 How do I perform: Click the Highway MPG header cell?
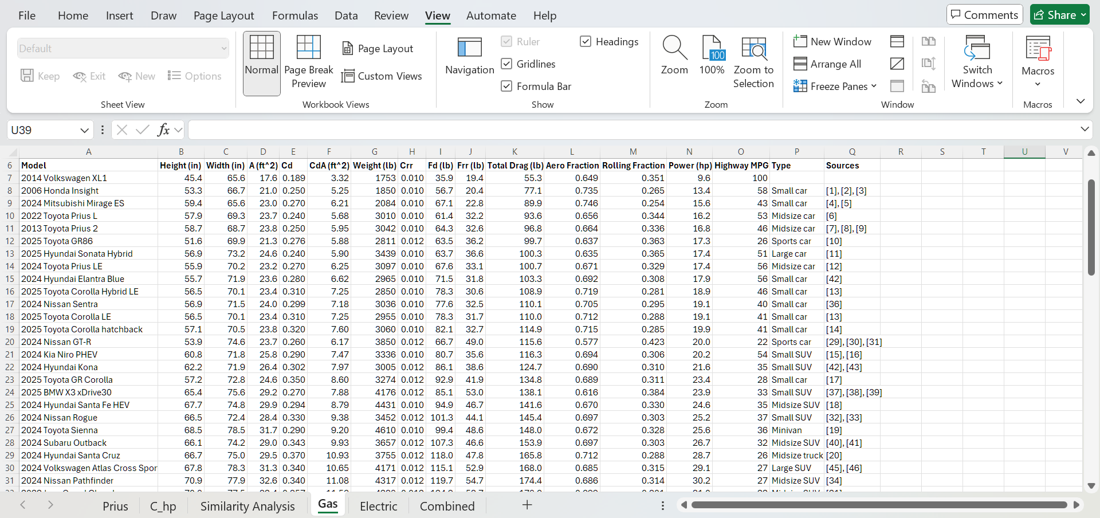741,166
